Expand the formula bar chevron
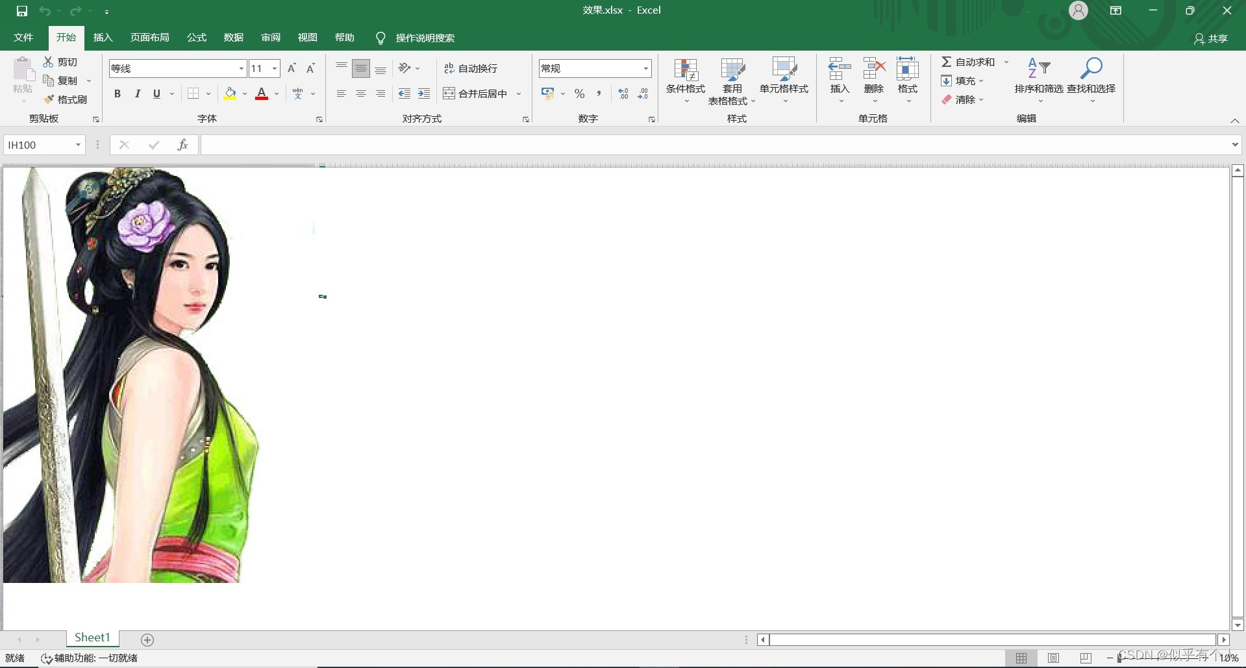The width and height of the screenshot is (1246, 668). 1234,145
